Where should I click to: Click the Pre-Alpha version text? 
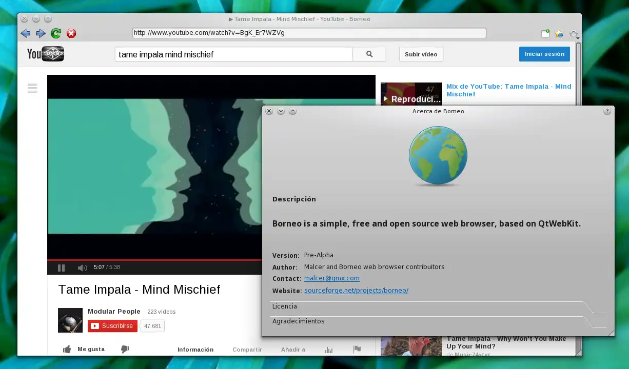[319, 255]
